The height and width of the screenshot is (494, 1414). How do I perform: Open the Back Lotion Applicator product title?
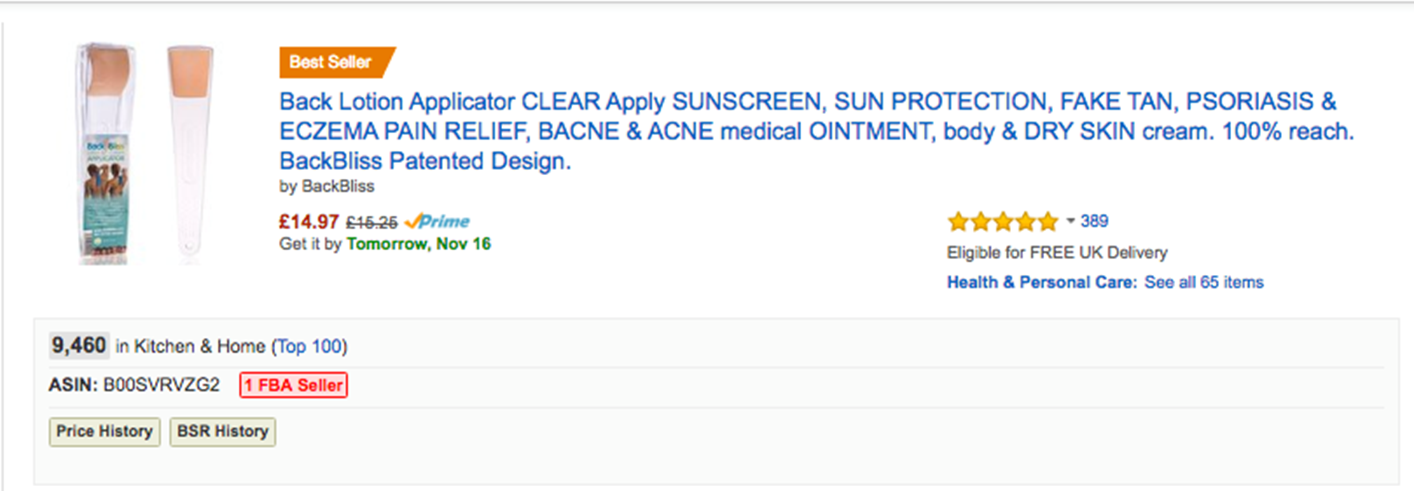coord(817,131)
